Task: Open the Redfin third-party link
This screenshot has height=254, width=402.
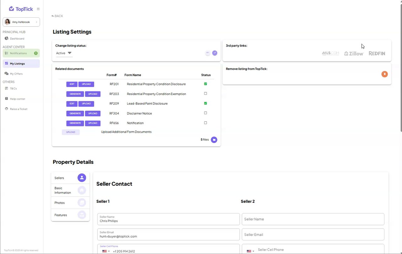Action: coord(377,53)
